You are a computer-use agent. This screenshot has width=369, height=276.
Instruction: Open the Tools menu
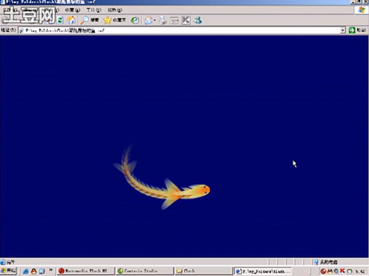pos(94,10)
